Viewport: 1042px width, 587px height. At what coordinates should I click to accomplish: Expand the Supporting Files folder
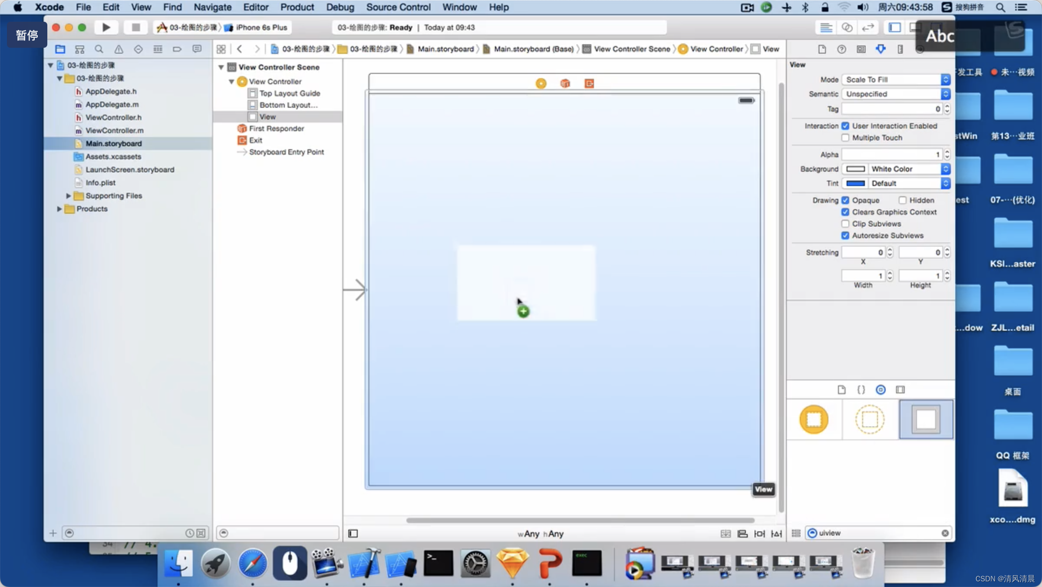68,196
